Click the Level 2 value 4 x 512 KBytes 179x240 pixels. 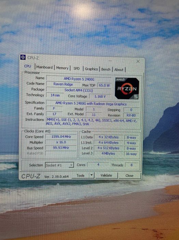click(x=109, y=148)
